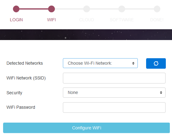This screenshot has height=134, width=172.
Task: Click the starry banner image
Action: (x=86, y=35)
